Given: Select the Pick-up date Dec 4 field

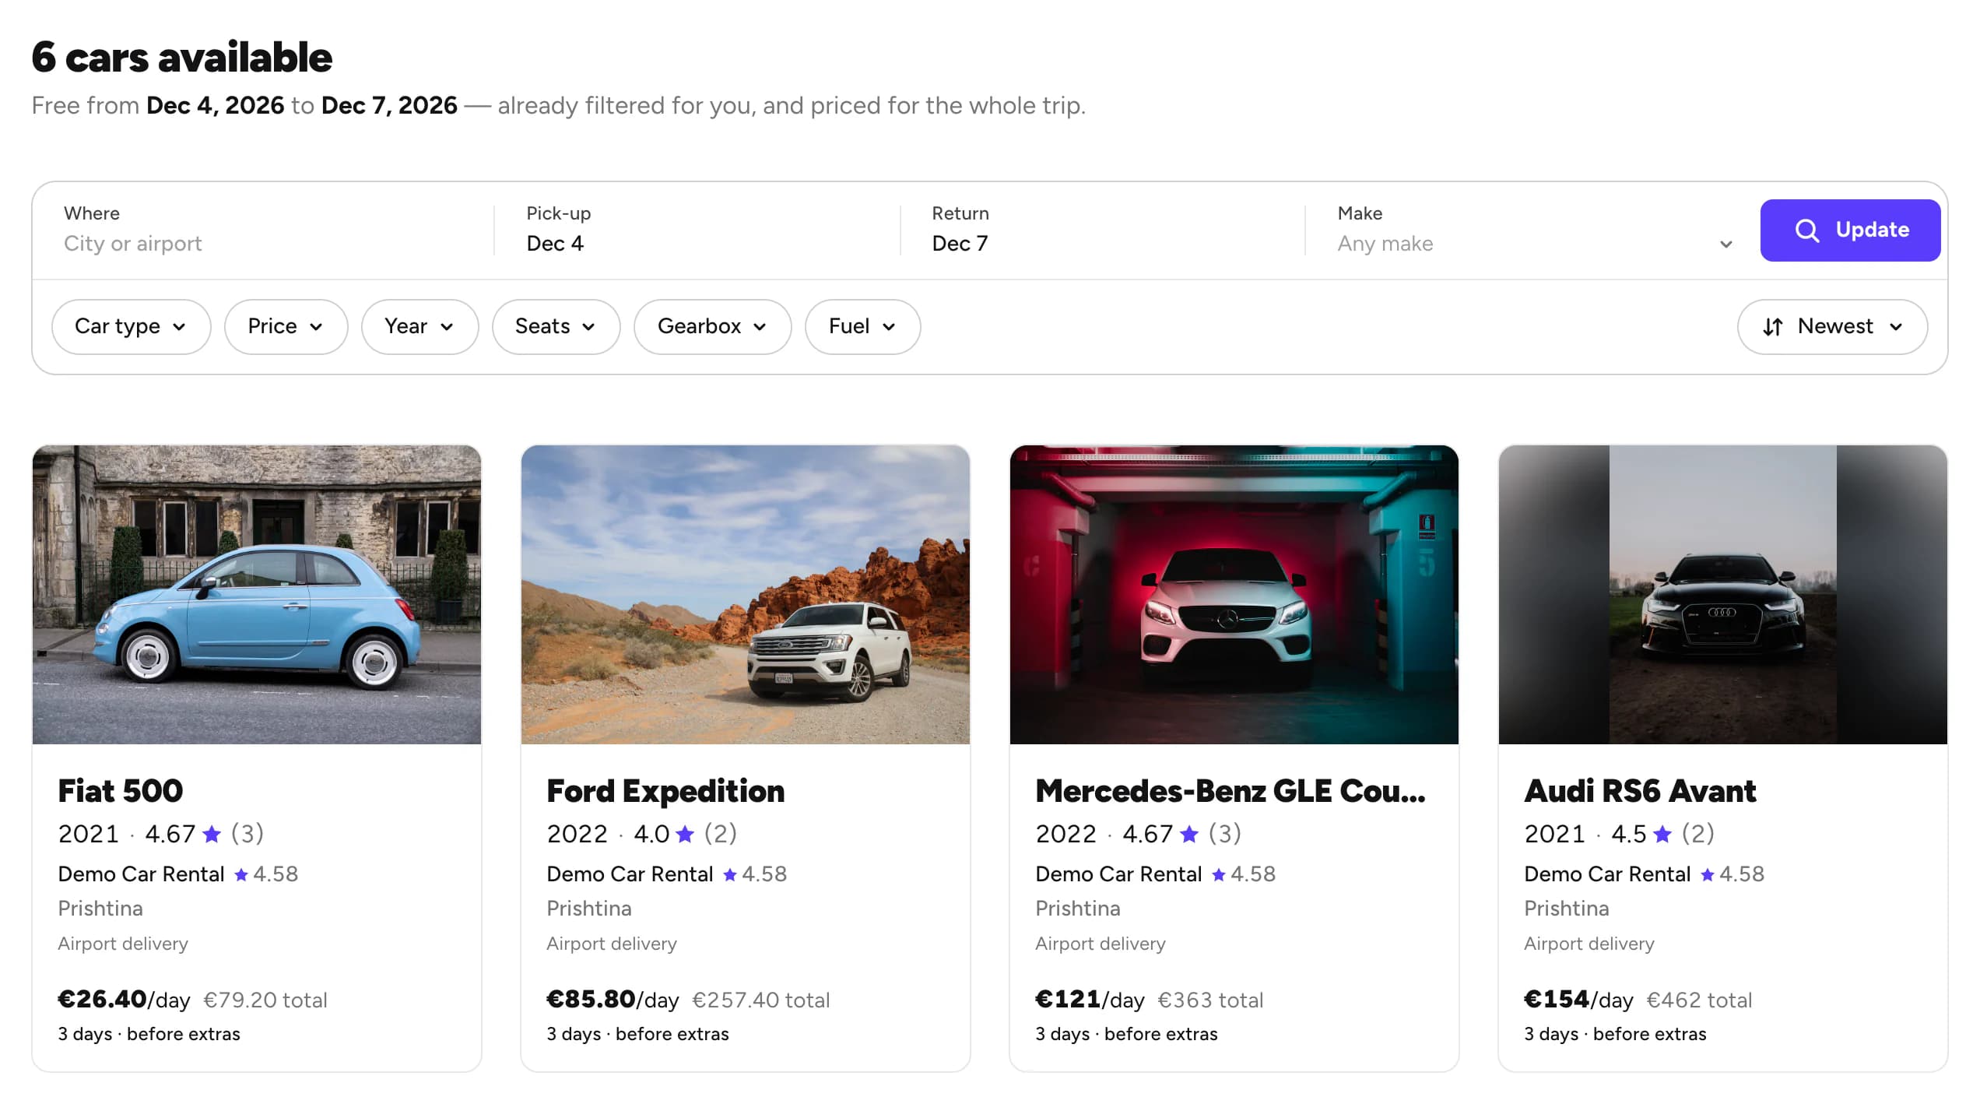Looking at the screenshot, I should click(697, 230).
